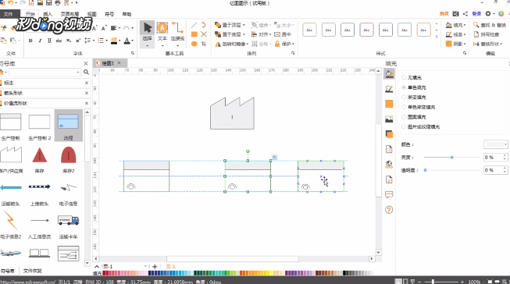This screenshot has width=510, height=284.
Task: Pick a red swatch in bottom color palette
Action: click(105, 273)
